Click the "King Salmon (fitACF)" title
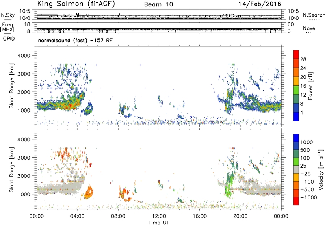The image size is (325, 225). (76, 4)
